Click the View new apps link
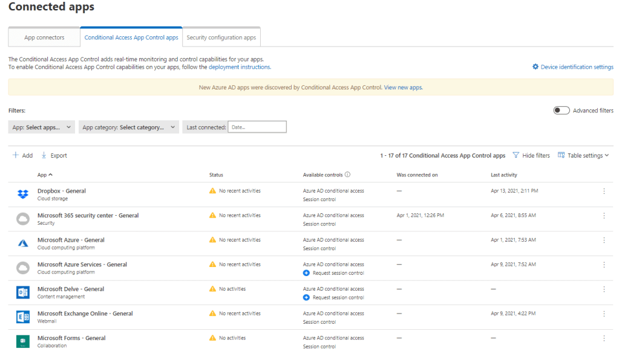 pyautogui.click(x=403, y=88)
